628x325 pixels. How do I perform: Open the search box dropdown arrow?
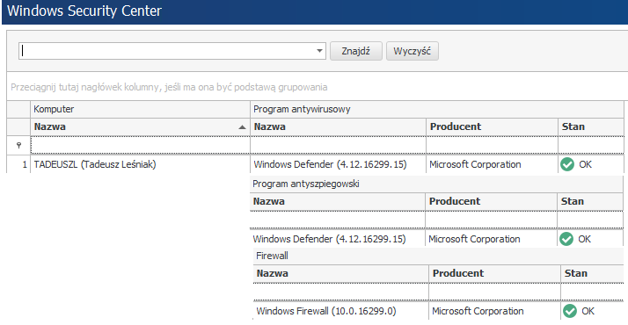point(319,51)
